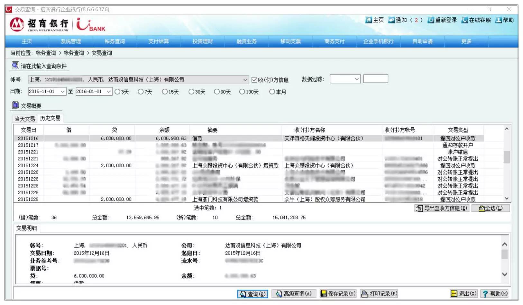Select the 30天 radio option
Viewport: 523px width, 305px height.
191,92
